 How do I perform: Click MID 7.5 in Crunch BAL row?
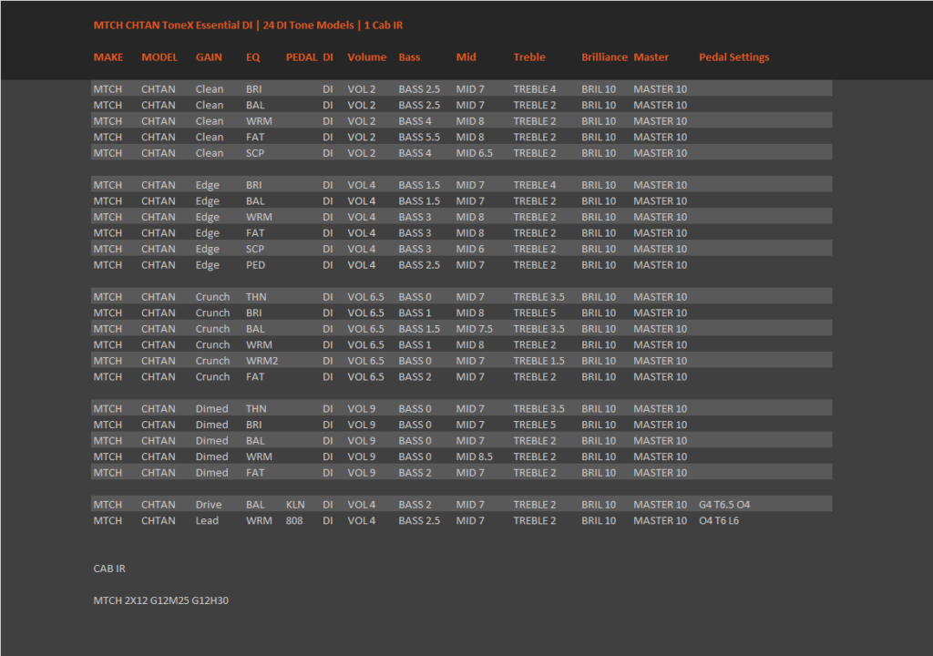coord(474,330)
